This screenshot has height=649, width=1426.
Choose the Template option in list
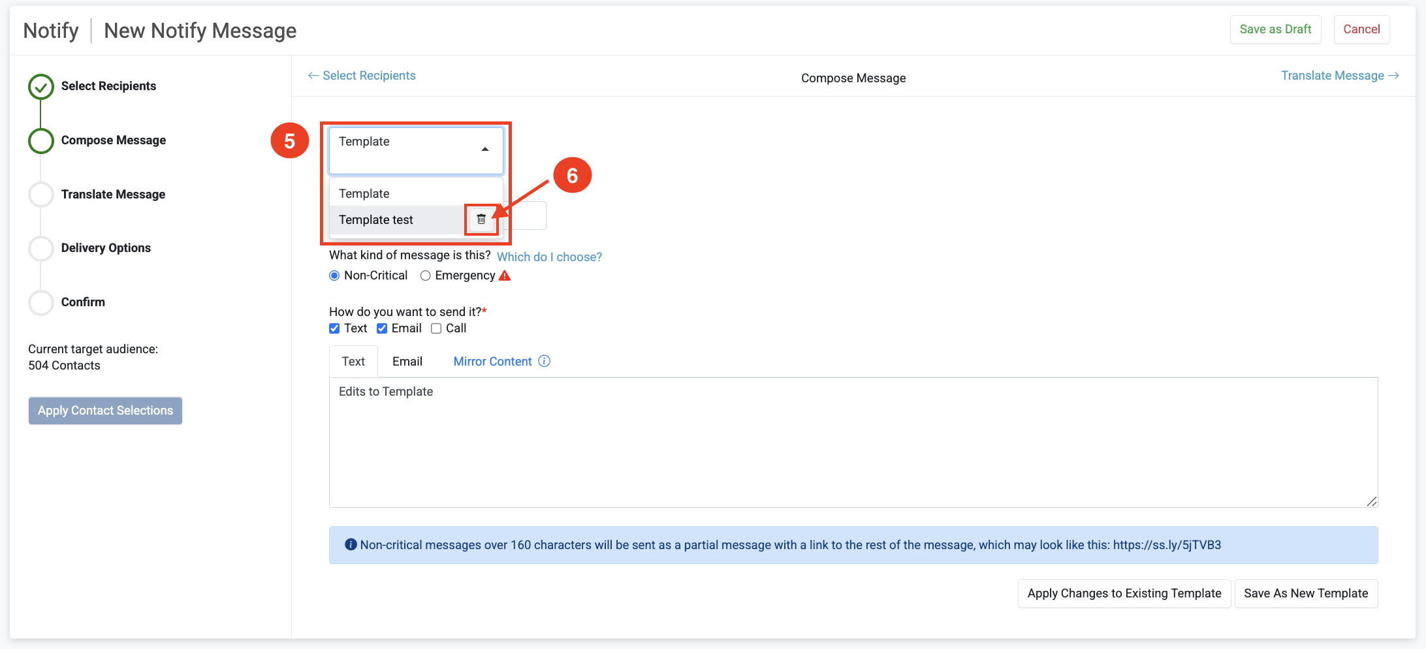416,193
